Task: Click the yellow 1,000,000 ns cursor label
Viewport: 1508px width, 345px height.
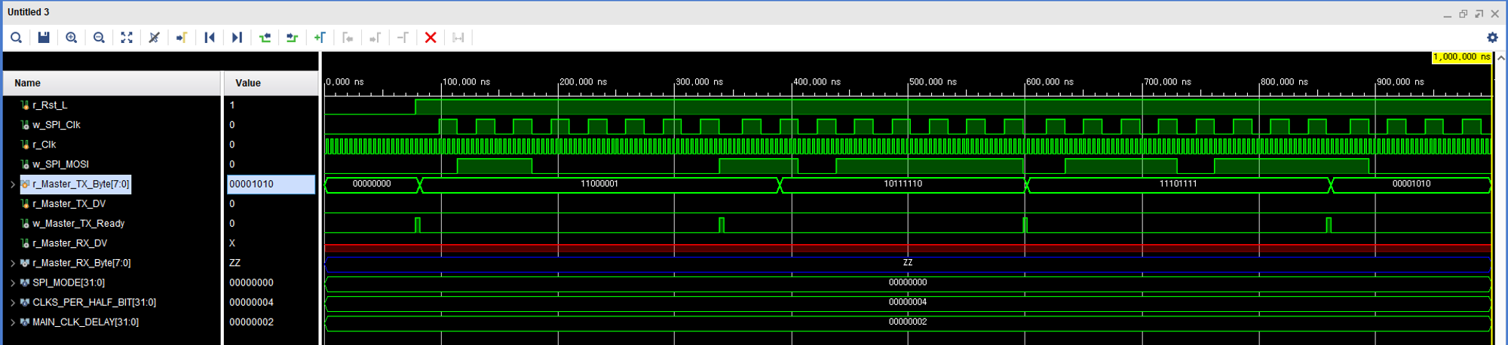Action: [1461, 57]
